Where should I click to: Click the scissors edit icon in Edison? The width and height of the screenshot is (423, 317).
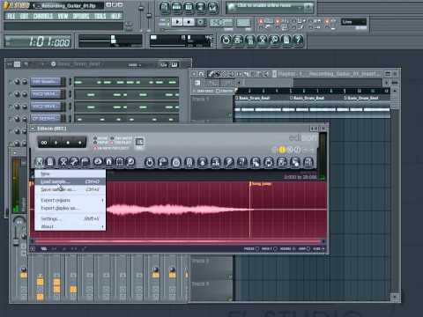tap(63, 162)
